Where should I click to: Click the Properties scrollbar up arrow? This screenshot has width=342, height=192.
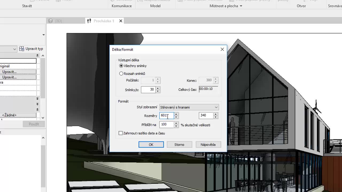tap(43, 55)
